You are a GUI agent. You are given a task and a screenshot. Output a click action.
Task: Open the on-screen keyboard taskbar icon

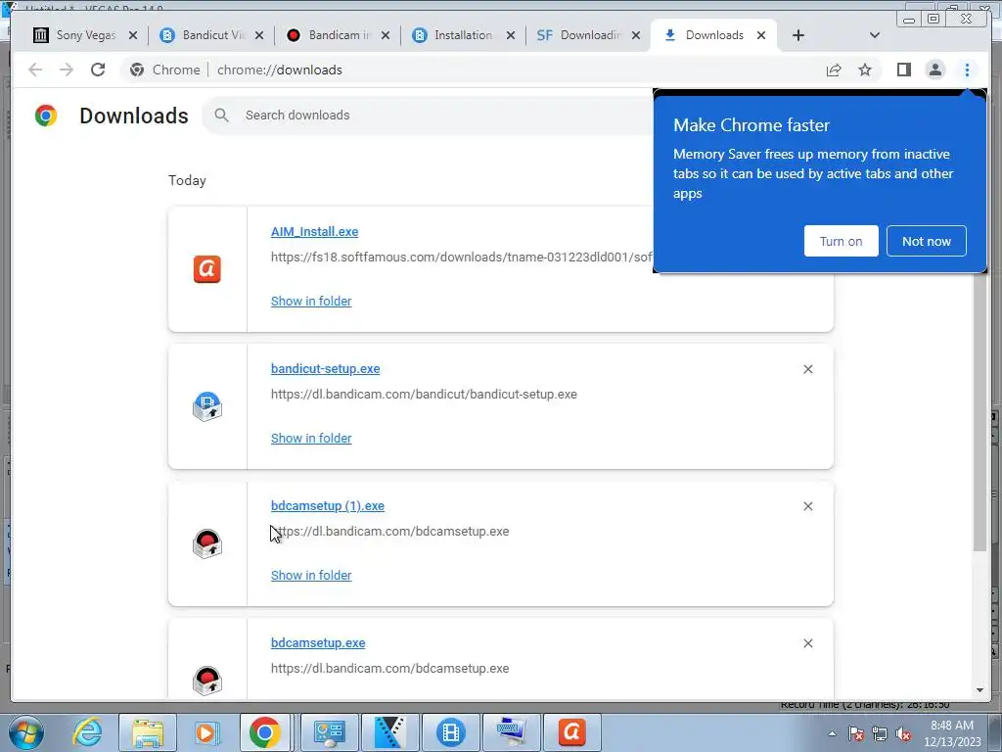pyautogui.click(x=511, y=732)
